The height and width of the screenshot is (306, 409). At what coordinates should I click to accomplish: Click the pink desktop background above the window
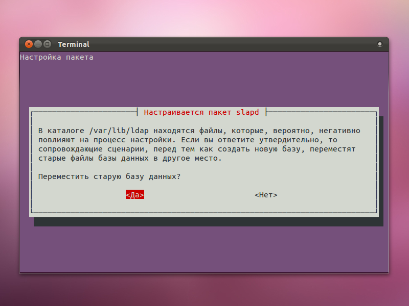tap(204, 18)
